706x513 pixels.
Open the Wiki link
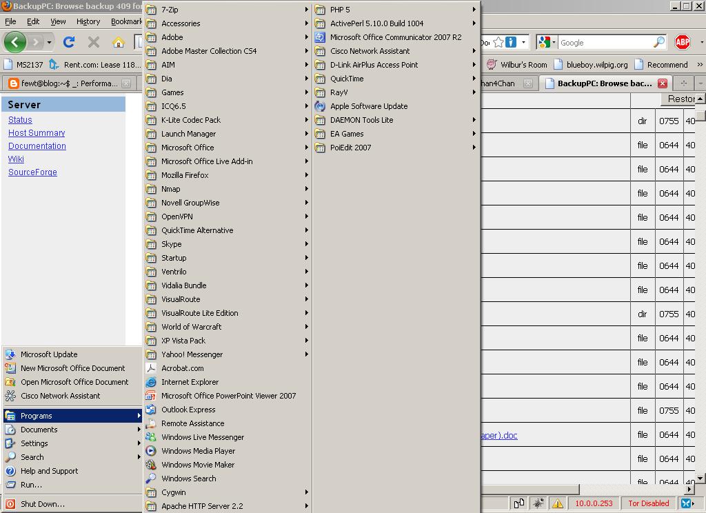(16, 159)
